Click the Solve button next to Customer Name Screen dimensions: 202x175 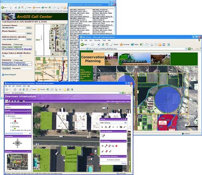click(x=29, y=28)
